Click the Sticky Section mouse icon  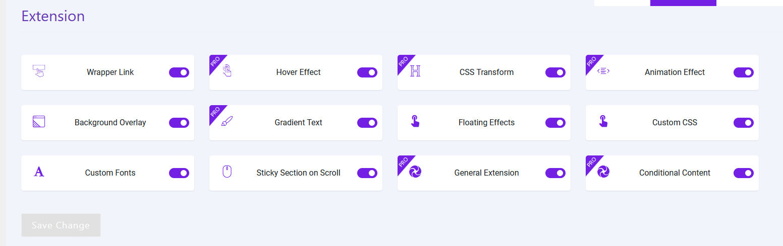tap(227, 172)
